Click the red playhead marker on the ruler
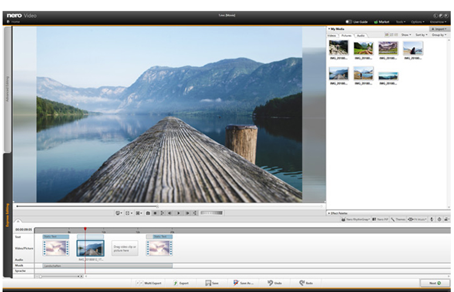The height and width of the screenshot is (292, 454). tap(85, 229)
